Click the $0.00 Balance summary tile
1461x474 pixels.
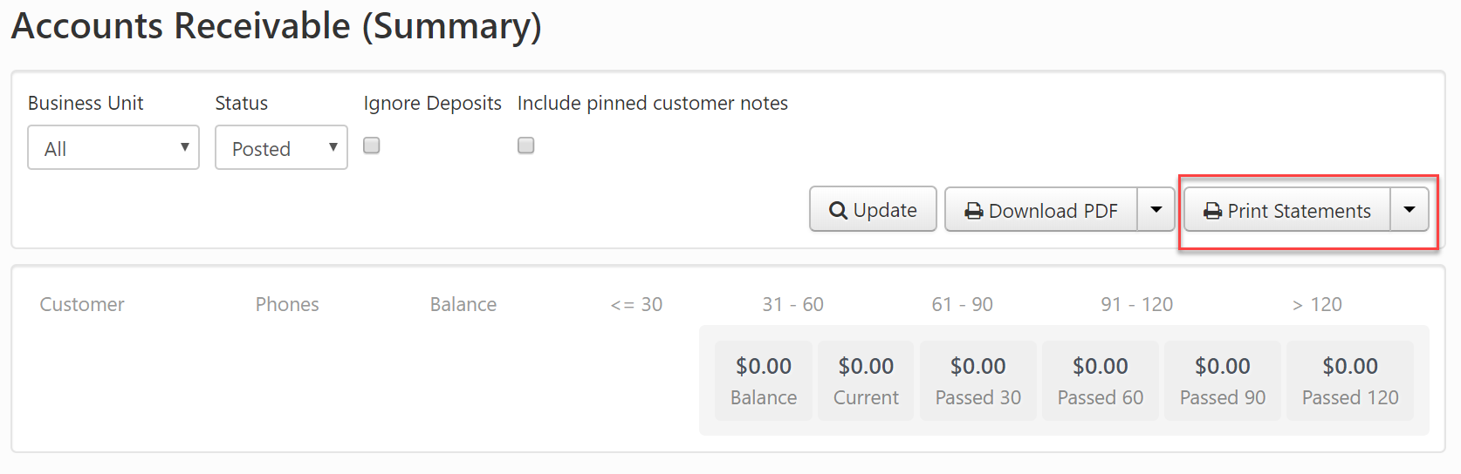pos(764,381)
